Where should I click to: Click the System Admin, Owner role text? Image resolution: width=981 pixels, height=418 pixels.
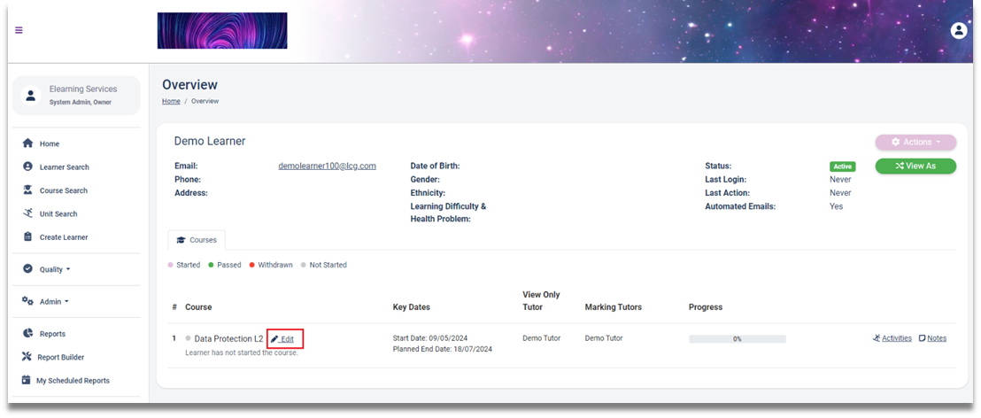coord(80,103)
